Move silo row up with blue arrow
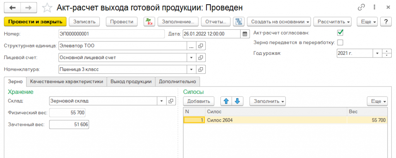Viewport: 396px width, 158px height. tap(226, 101)
